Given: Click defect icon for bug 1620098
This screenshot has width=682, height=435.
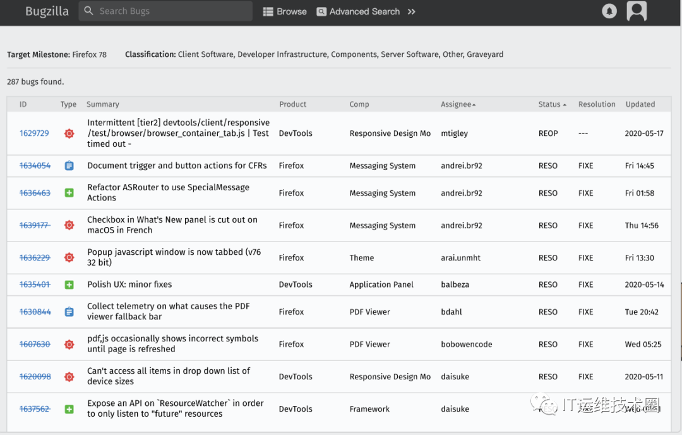Looking at the screenshot, I should 69,376.
